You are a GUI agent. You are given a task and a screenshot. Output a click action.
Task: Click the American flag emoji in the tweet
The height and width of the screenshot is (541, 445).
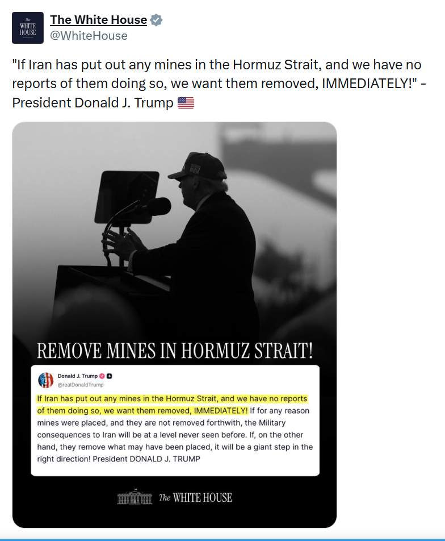click(x=186, y=103)
